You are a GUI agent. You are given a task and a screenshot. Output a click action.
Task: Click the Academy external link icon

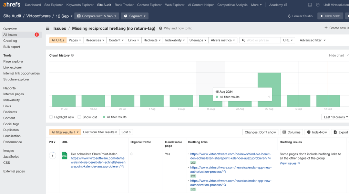(x=286, y=5)
